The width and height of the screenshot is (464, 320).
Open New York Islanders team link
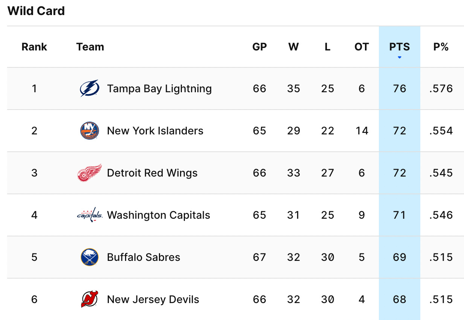(x=155, y=131)
